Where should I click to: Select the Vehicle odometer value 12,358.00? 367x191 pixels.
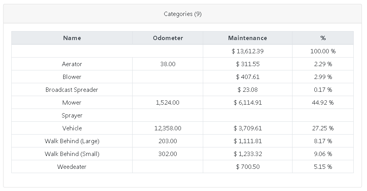point(168,128)
